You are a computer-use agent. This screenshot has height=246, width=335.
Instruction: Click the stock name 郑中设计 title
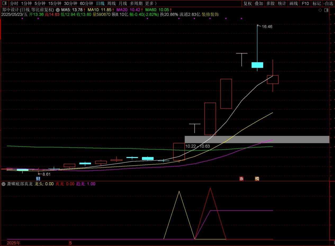tap(10, 10)
